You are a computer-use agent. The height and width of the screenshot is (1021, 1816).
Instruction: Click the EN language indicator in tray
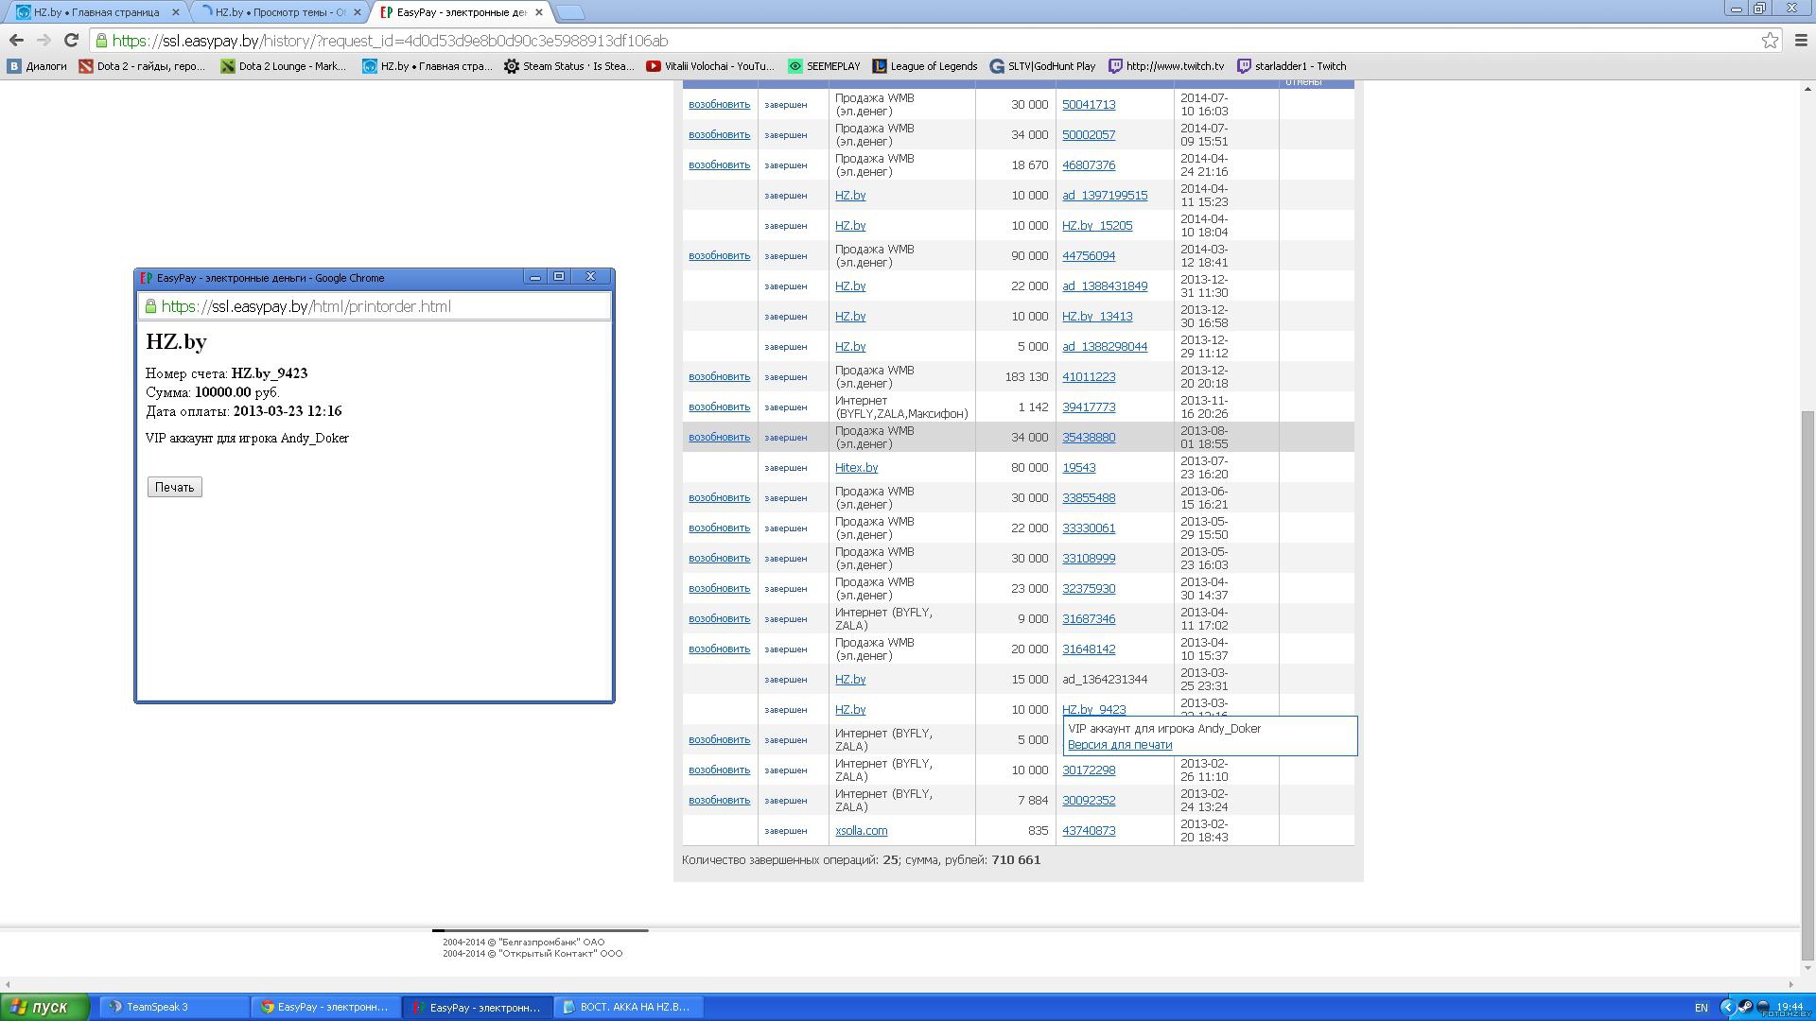(x=1701, y=1008)
